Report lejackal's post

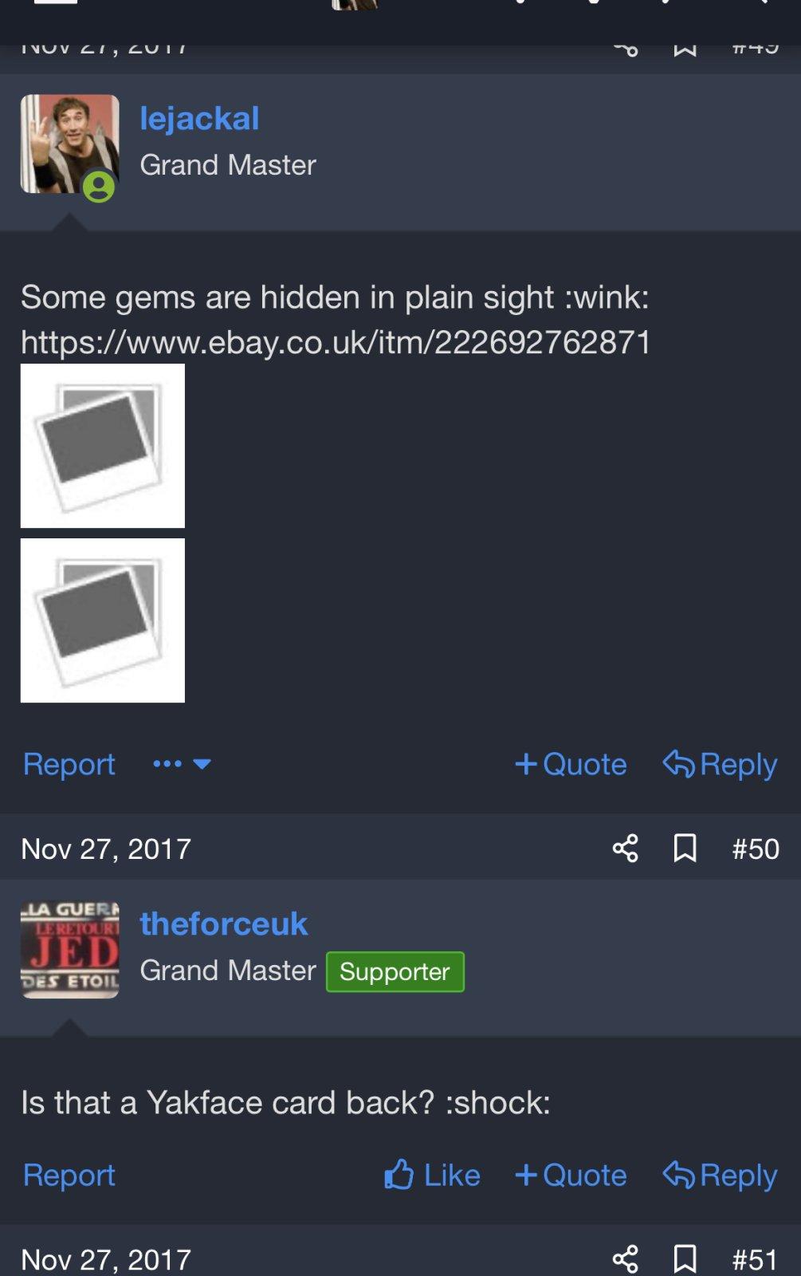pos(69,764)
